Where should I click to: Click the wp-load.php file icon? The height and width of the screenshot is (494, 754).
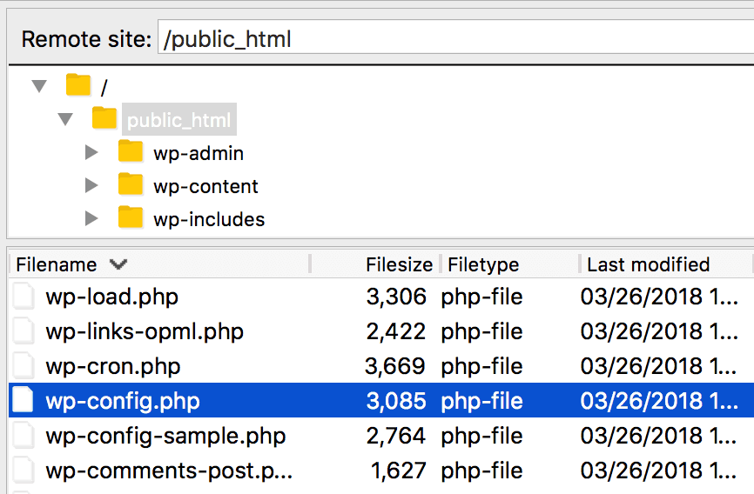24,296
